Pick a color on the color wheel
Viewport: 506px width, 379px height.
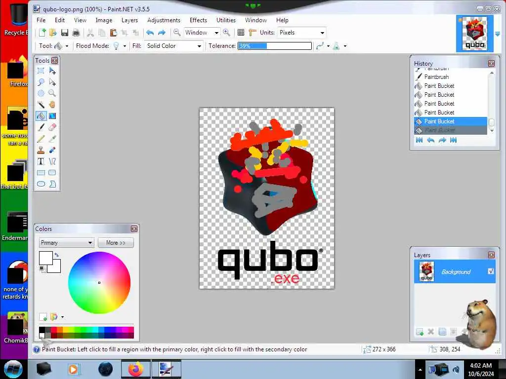tap(99, 283)
